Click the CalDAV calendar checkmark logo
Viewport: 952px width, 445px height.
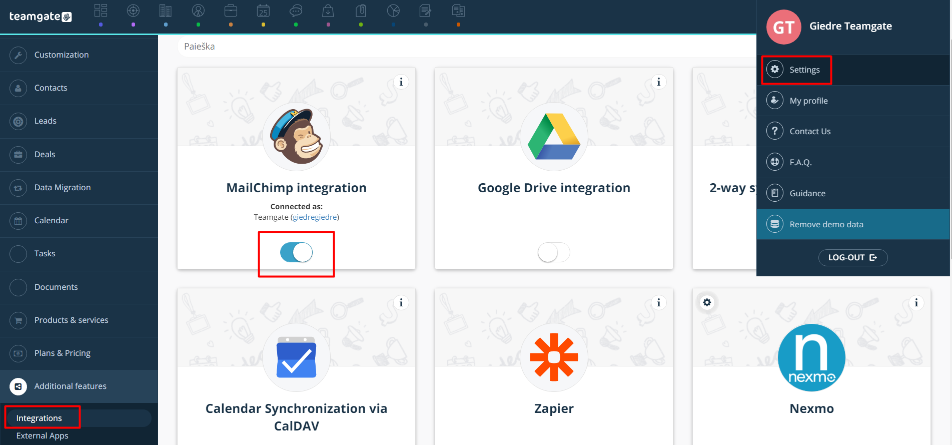point(296,357)
